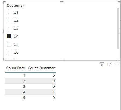Click the C6 label in slicer
This screenshot has width=121, height=110.
(16, 52)
